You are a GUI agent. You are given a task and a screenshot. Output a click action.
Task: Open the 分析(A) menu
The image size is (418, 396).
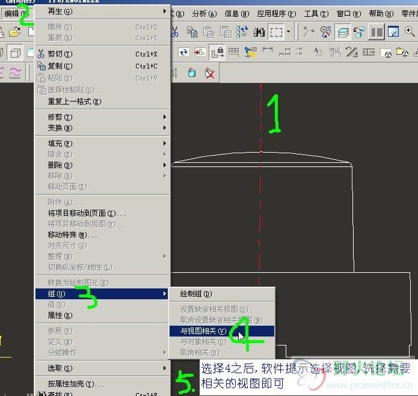coord(204,14)
